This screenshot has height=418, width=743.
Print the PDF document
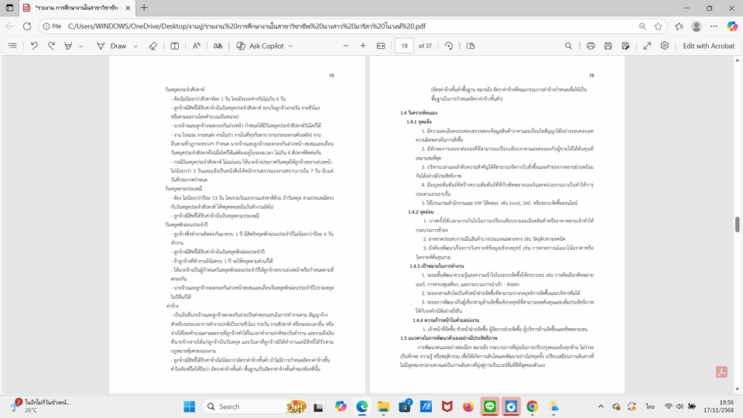[591, 46]
